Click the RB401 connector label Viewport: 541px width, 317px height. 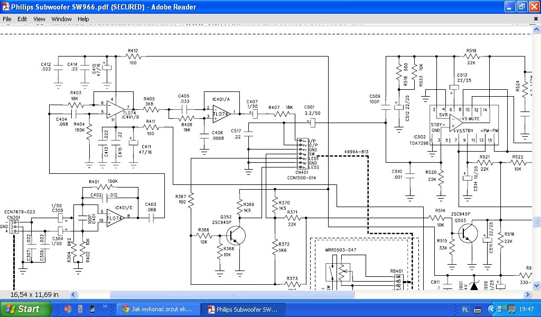[x=396, y=271]
